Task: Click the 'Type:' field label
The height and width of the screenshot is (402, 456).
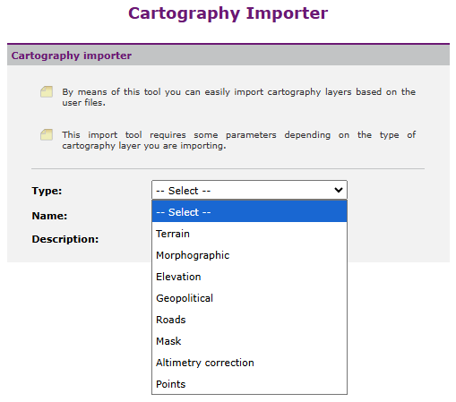Action: pos(47,191)
